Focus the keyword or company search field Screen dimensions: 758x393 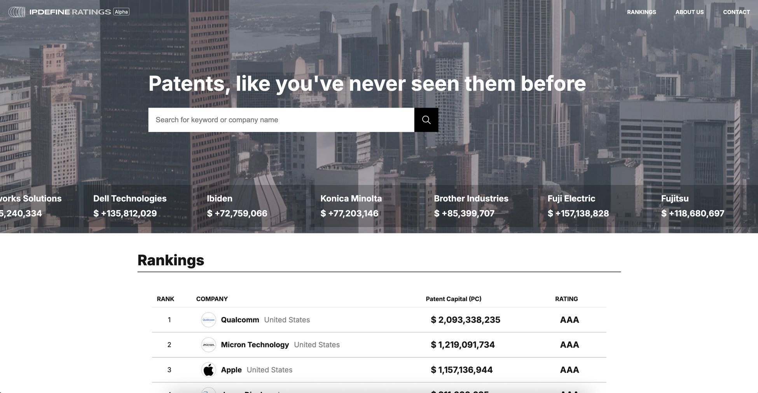tap(281, 120)
